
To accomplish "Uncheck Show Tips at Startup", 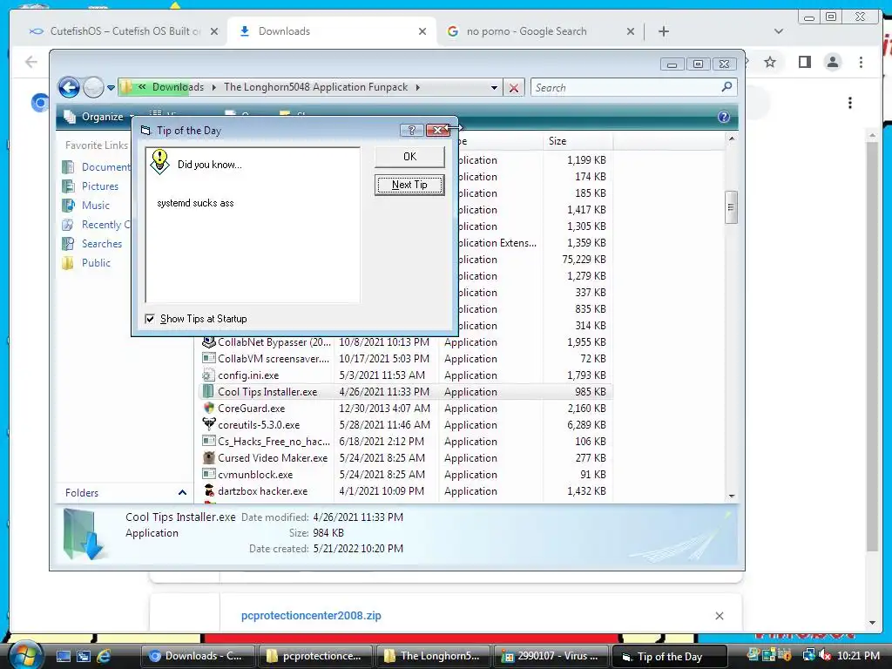I will 150,319.
